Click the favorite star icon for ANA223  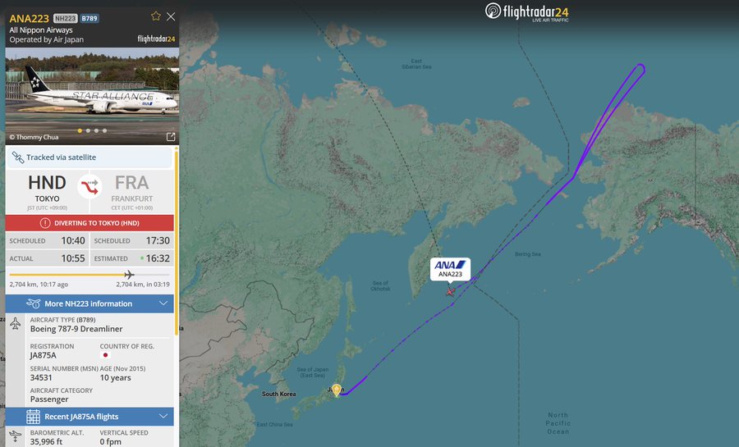coord(155,16)
